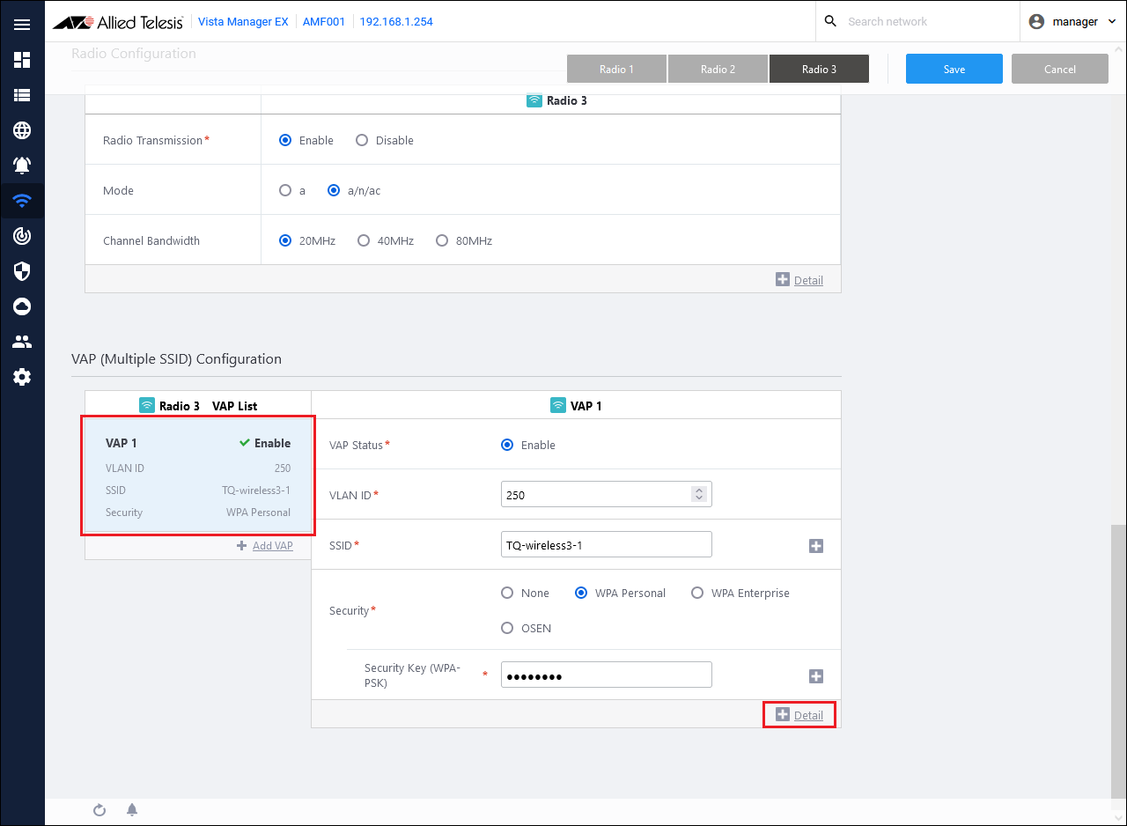The image size is (1127, 826).
Task: Expand the VAP 1 Detail section
Action: tap(799, 715)
